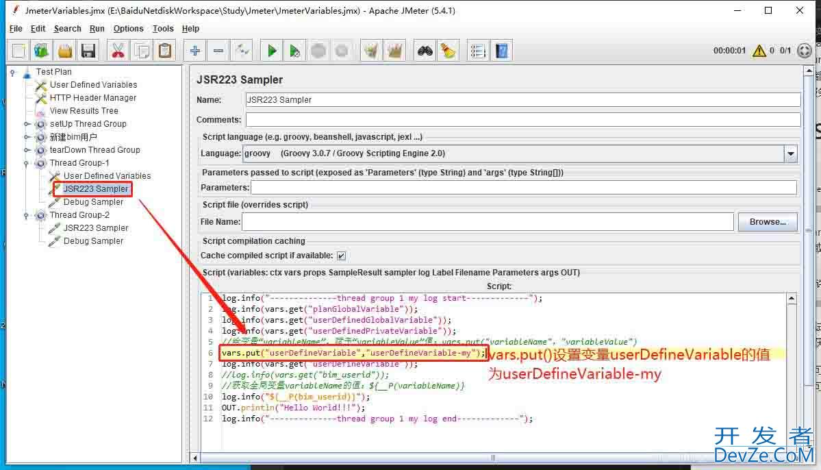821x470 pixels.
Task: Click the script editor scroll-up arrow
Action: (x=791, y=299)
